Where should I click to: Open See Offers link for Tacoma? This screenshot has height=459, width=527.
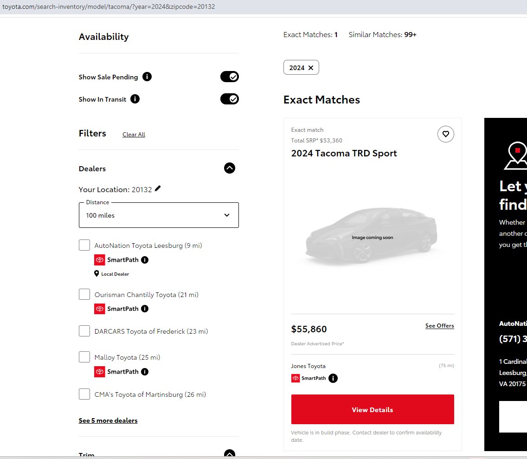440,326
